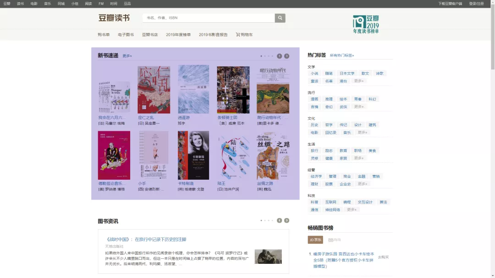495x278 pixels.
Task: Click the magnifier search button
Action: tap(280, 18)
